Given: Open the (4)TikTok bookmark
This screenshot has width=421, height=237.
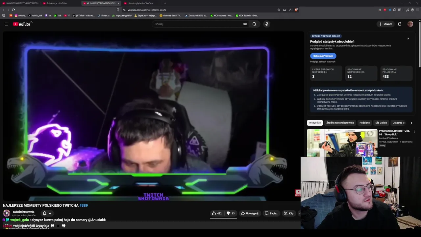Looking at the screenshot, I should (x=84, y=15).
